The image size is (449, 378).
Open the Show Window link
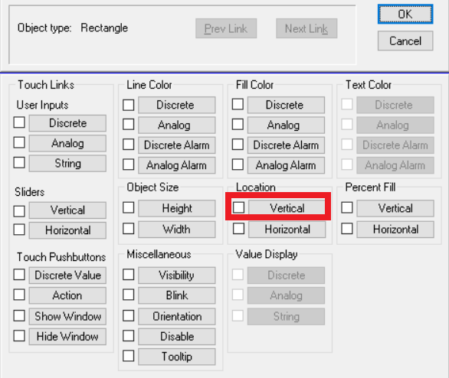[67, 317]
